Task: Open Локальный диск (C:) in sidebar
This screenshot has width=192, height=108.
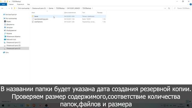Action: (x=13, y=43)
